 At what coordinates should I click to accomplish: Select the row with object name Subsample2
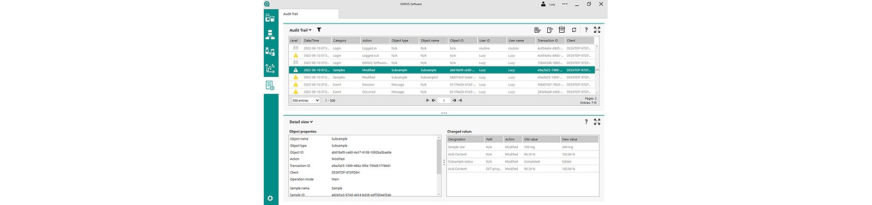(x=441, y=77)
